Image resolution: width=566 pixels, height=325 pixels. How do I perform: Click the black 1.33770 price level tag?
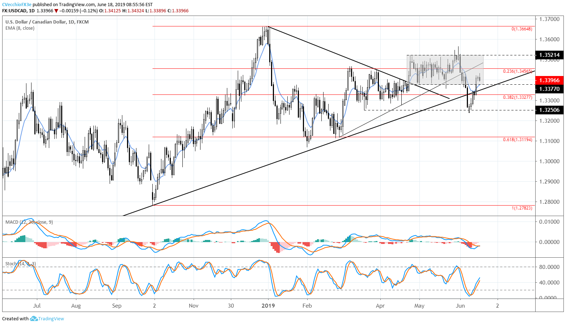[x=549, y=89]
